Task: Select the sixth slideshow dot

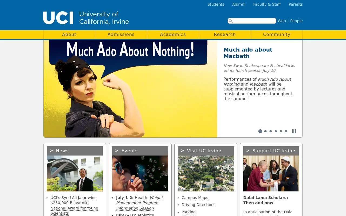Action: [x=286, y=131]
